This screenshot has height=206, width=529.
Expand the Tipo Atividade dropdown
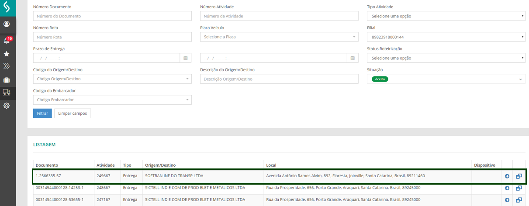446,16
